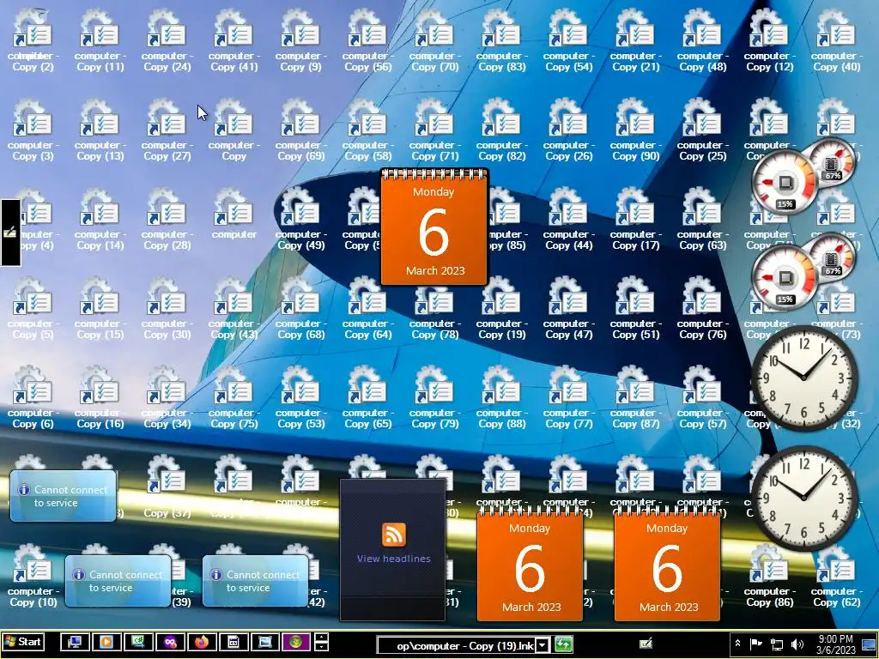879x659 pixels.
Task: Show hidden tray icons chevron
Action: [x=737, y=644]
